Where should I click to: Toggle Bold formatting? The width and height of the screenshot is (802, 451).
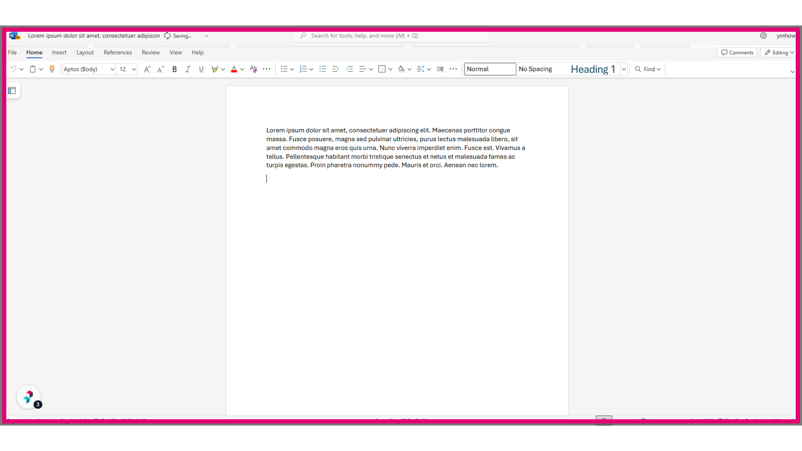[175, 69]
